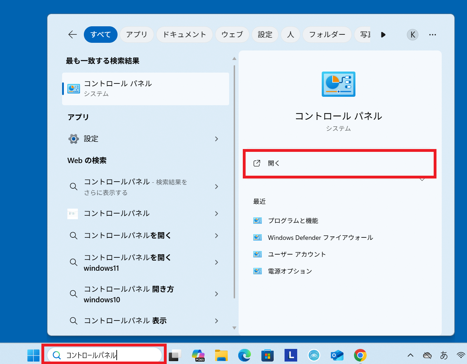Open Copilot from the taskbar
The height and width of the screenshot is (364, 467).
click(198, 355)
